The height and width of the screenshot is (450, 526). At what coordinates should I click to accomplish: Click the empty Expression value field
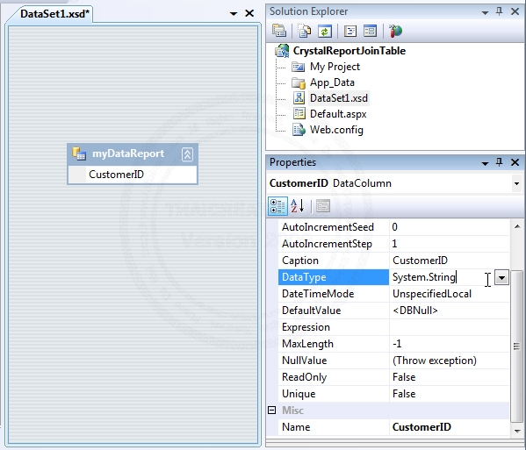[450, 327]
